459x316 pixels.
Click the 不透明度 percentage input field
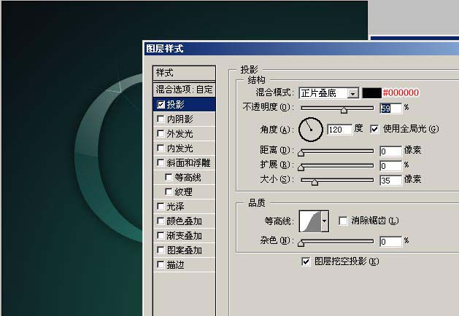pos(390,108)
